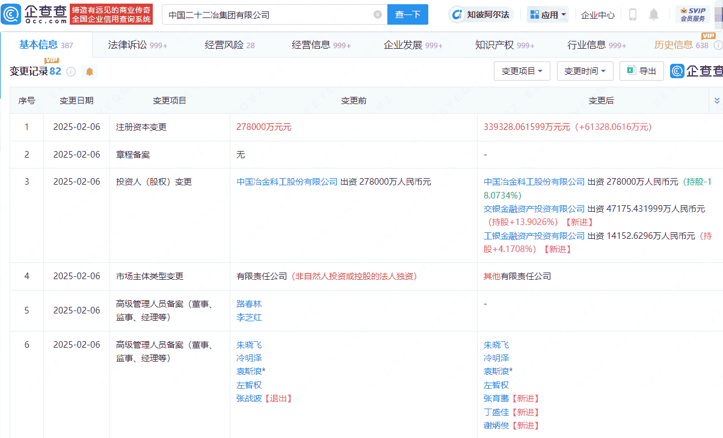Expand rows with the double chevron

coord(715,100)
